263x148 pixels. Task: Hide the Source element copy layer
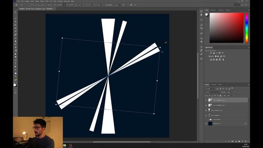click(206, 111)
